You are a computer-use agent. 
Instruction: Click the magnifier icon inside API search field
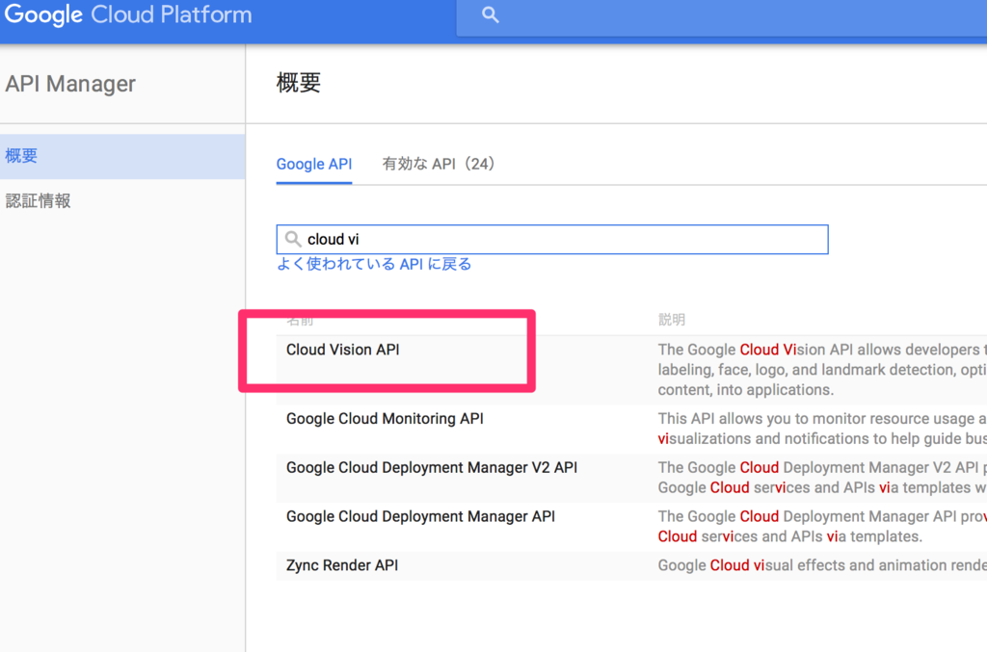[293, 239]
